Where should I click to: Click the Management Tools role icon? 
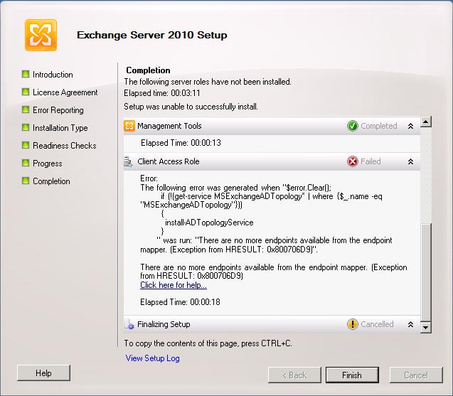point(129,127)
